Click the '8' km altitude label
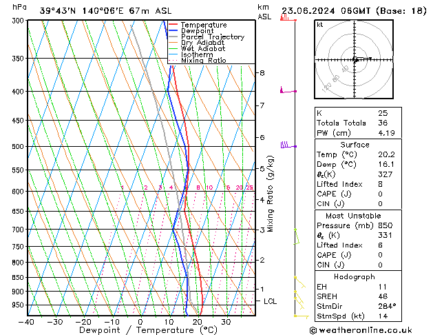 262,72
